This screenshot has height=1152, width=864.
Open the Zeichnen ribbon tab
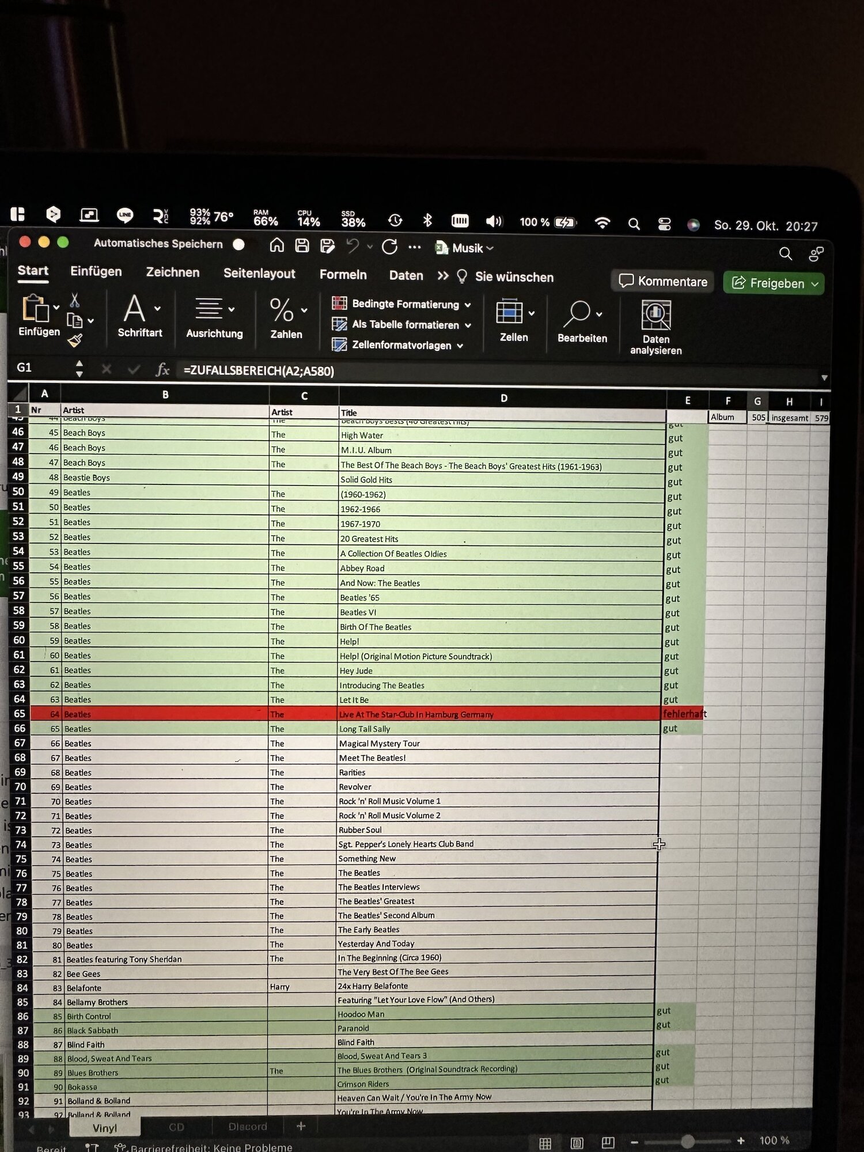point(173,272)
